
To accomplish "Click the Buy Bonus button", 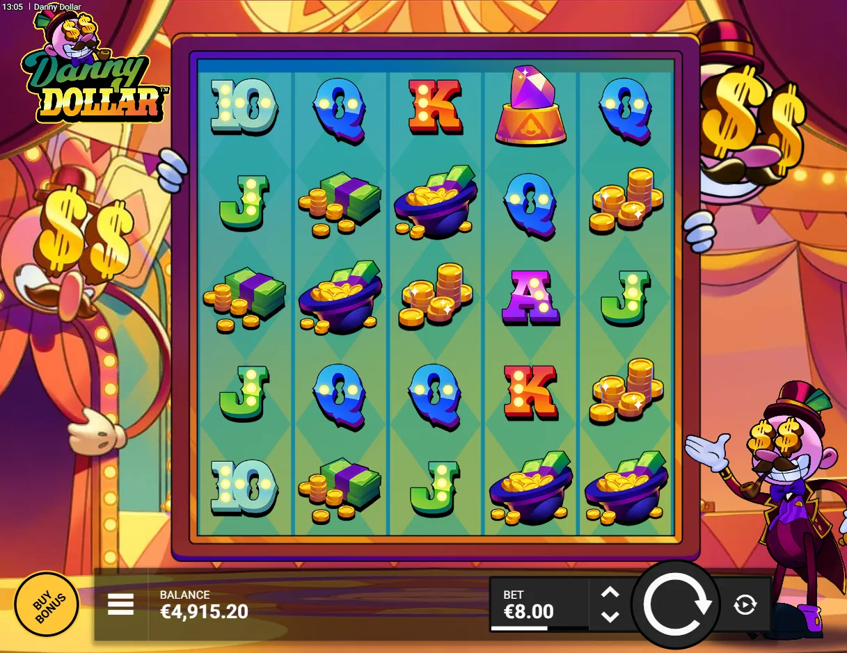I will click(46, 604).
